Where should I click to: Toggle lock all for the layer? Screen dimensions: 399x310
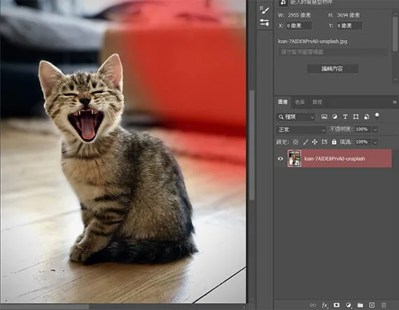tap(334, 142)
